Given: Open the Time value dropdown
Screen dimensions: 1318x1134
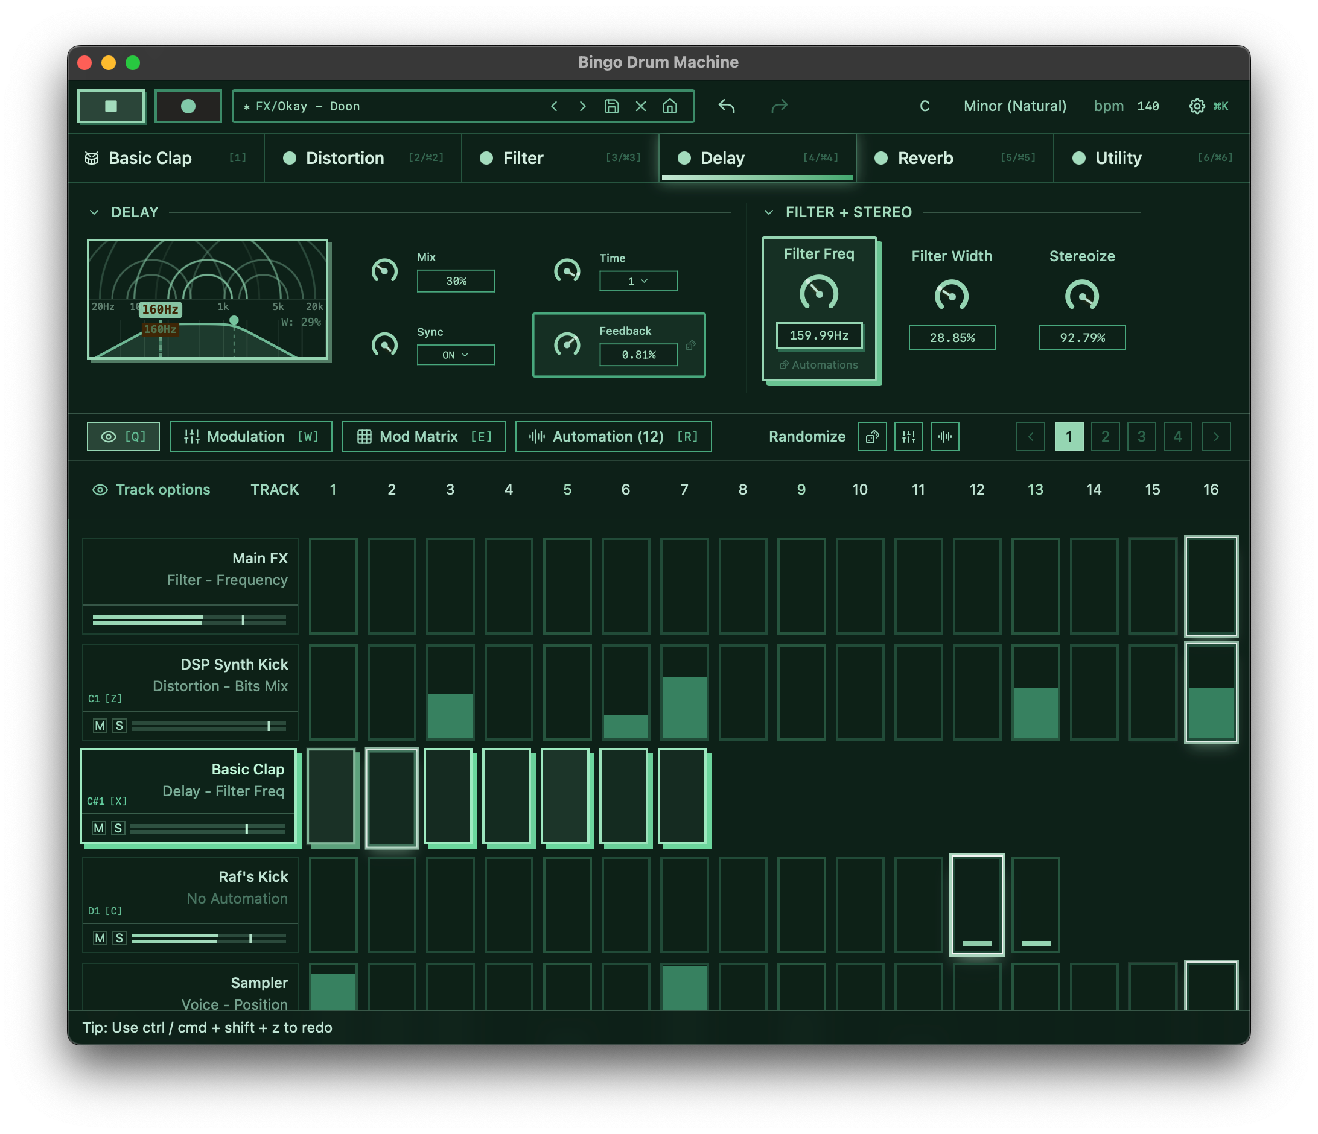Looking at the screenshot, I should click(638, 281).
